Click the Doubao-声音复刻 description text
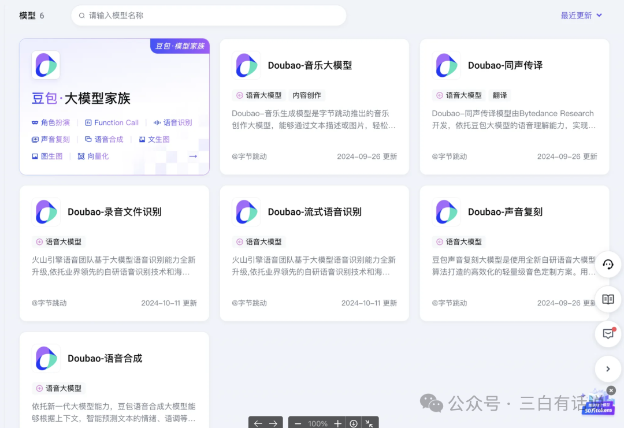This screenshot has height=428, width=624. [x=514, y=266]
